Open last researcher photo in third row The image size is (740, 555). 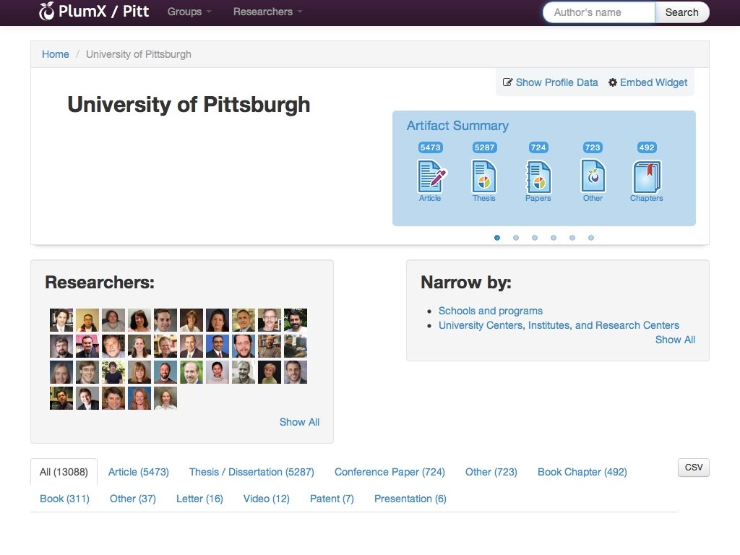coord(296,372)
